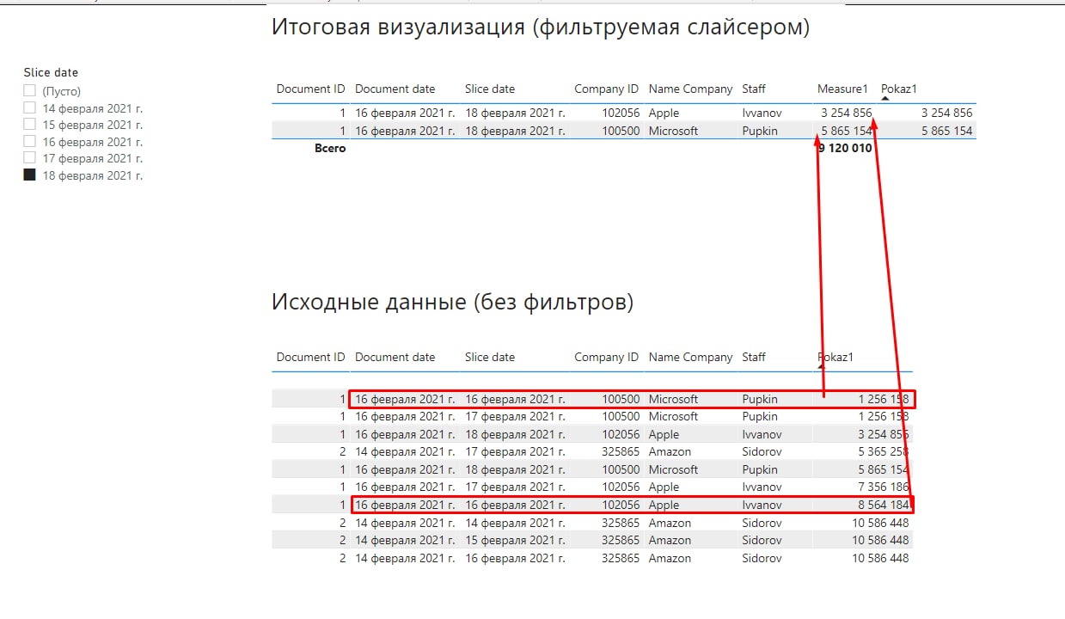
Task: Click the Всего total row label
Action: click(x=330, y=148)
